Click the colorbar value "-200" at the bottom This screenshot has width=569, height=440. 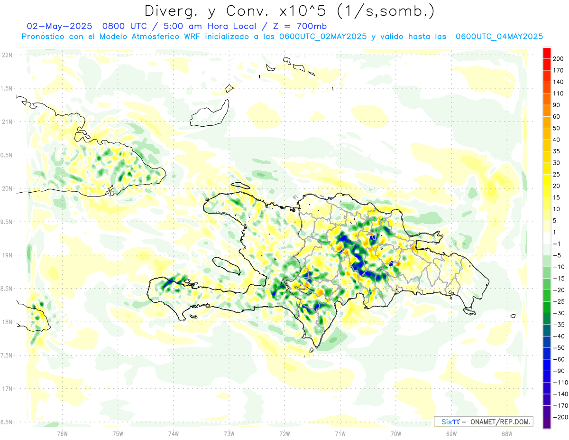point(560,417)
